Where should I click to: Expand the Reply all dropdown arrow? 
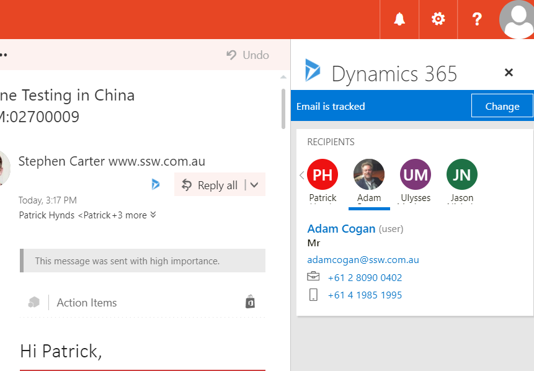(256, 185)
